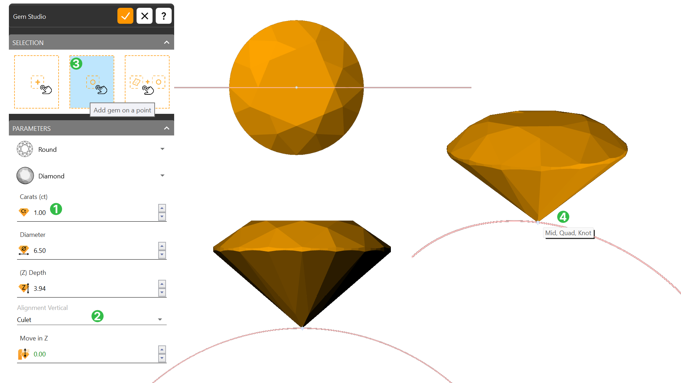Confirm with the orange checkmark button

(125, 16)
